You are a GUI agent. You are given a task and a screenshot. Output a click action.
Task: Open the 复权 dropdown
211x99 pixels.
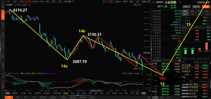[x=112, y=2]
